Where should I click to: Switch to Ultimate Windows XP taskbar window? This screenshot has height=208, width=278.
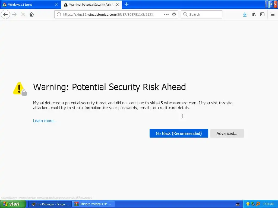pos(93,204)
